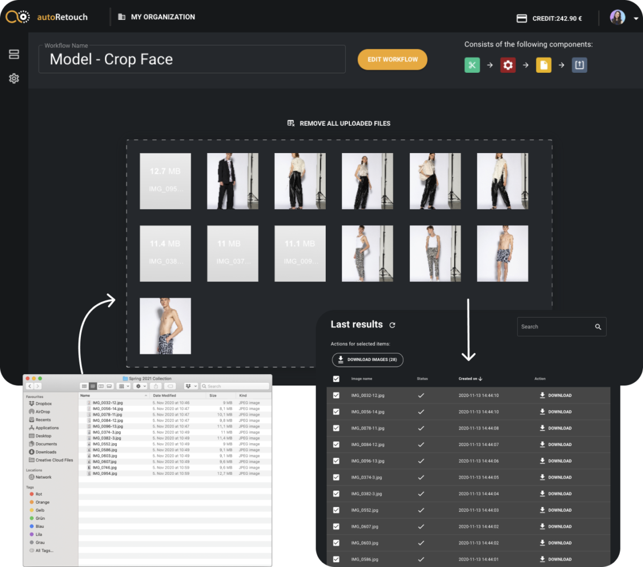Refresh the Last results list
Image resolution: width=643 pixels, height=567 pixels.
click(392, 325)
